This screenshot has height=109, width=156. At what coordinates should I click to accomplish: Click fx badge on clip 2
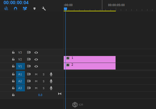(68, 65)
